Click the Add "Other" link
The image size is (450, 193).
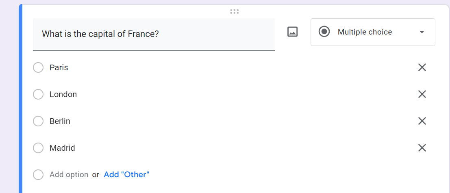[x=126, y=175]
